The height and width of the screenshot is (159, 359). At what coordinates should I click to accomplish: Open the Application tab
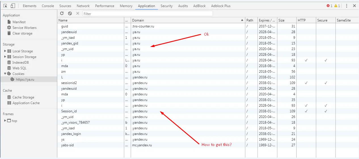click(146, 6)
